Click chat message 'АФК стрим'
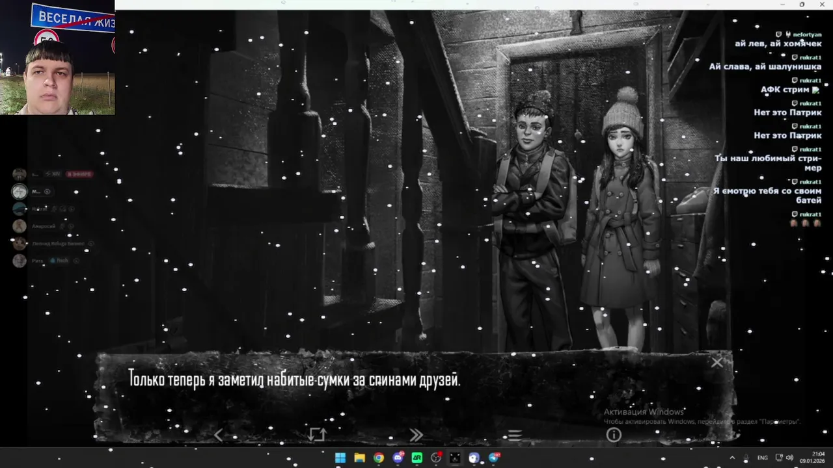833x468 pixels. tap(786, 90)
